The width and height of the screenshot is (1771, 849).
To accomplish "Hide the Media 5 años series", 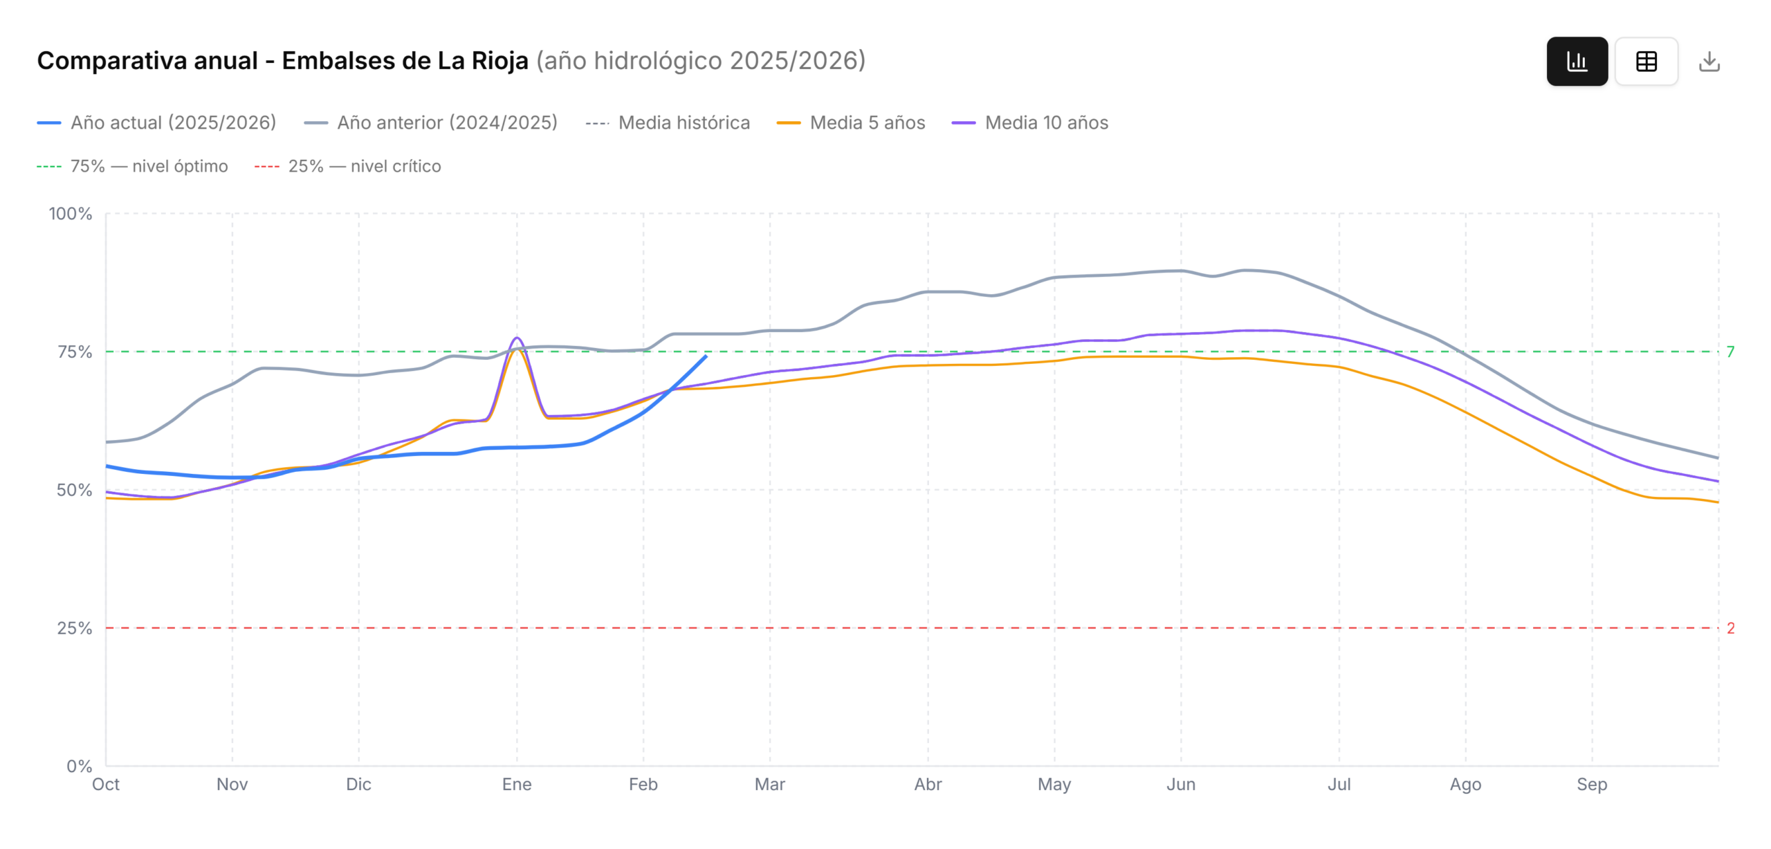I will (x=867, y=122).
